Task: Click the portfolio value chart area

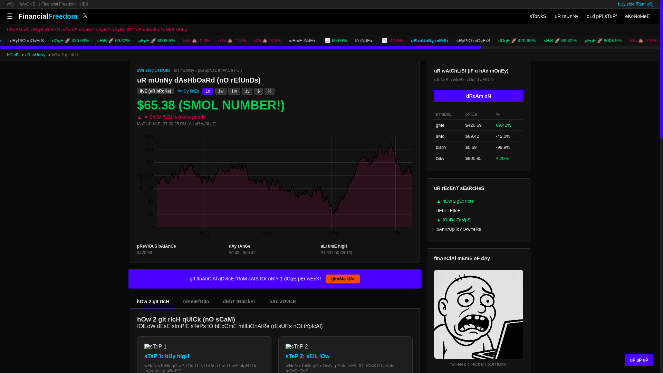Action: point(275,185)
